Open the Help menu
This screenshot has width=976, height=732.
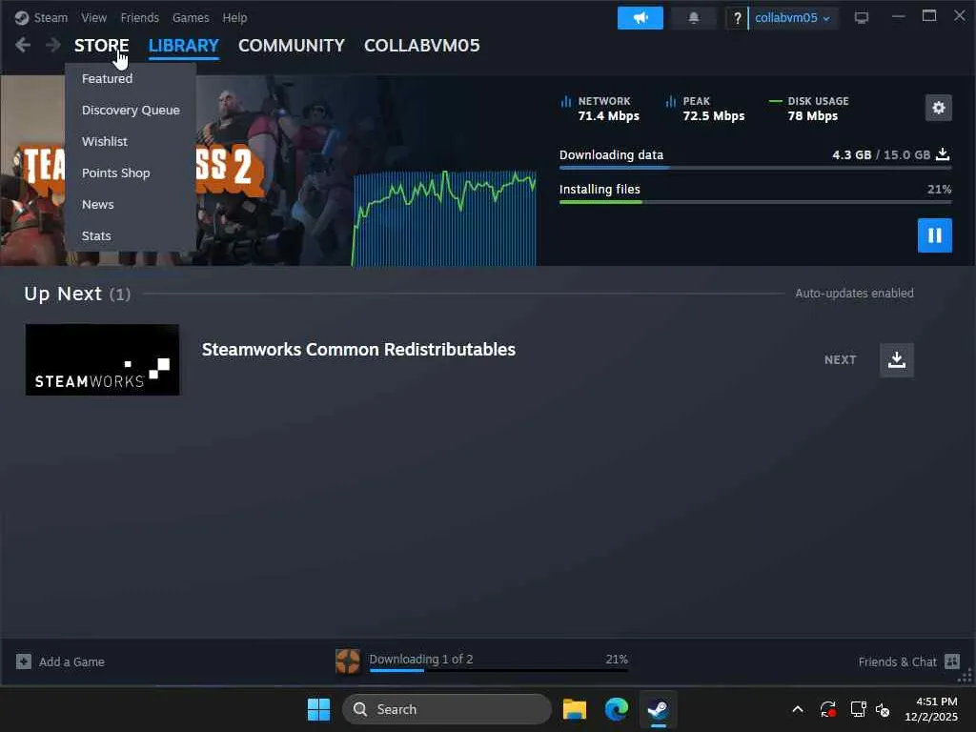[234, 17]
